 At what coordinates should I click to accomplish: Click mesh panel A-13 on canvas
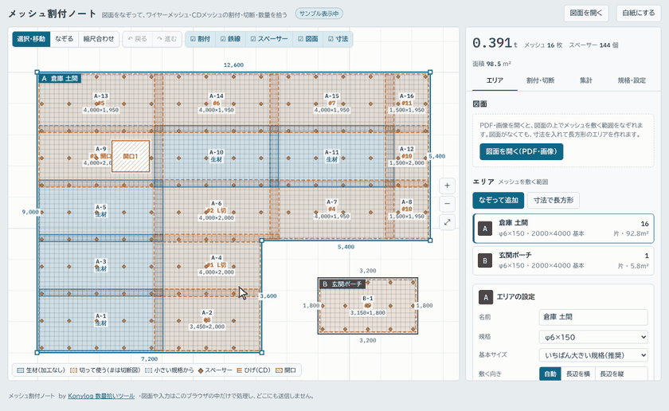[x=100, y=103]
